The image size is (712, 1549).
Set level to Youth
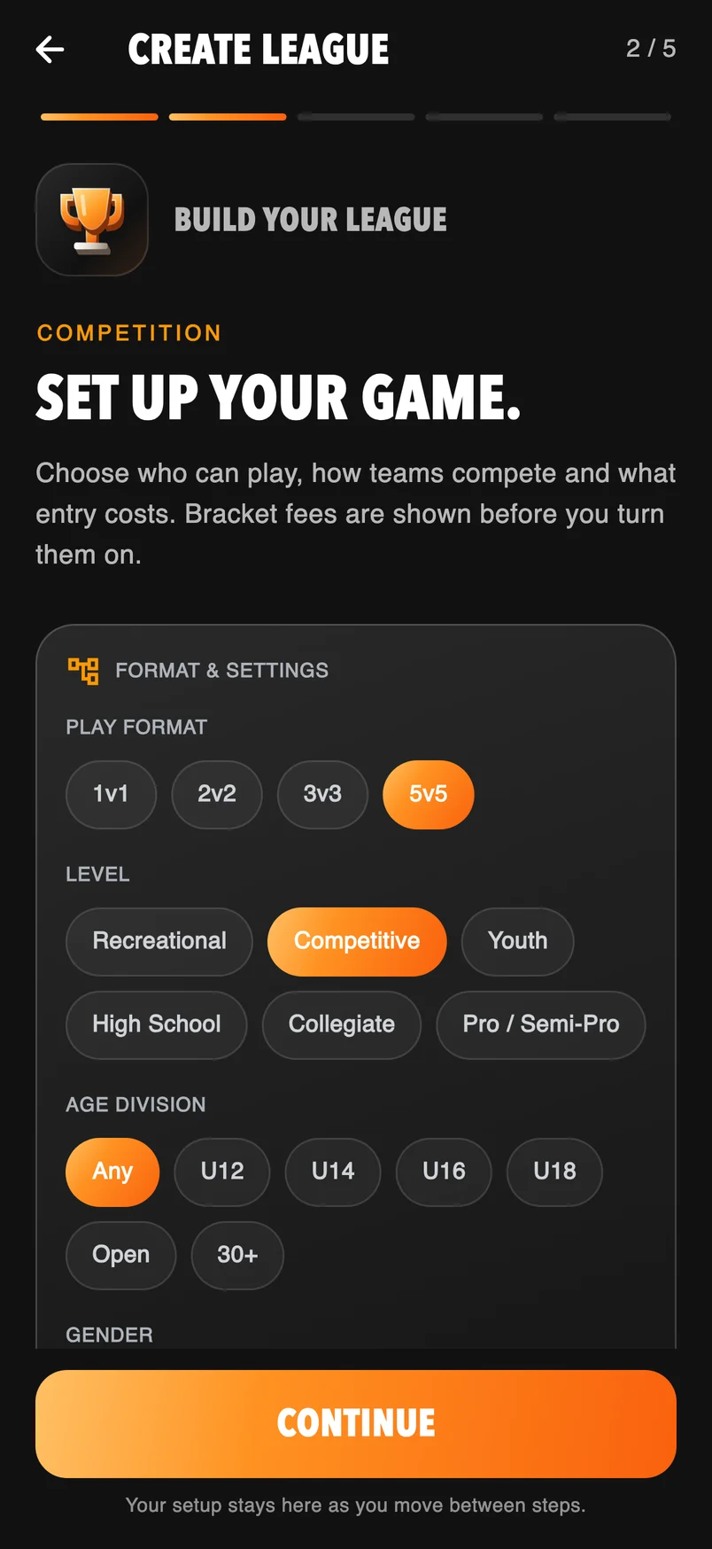(518, 941)
